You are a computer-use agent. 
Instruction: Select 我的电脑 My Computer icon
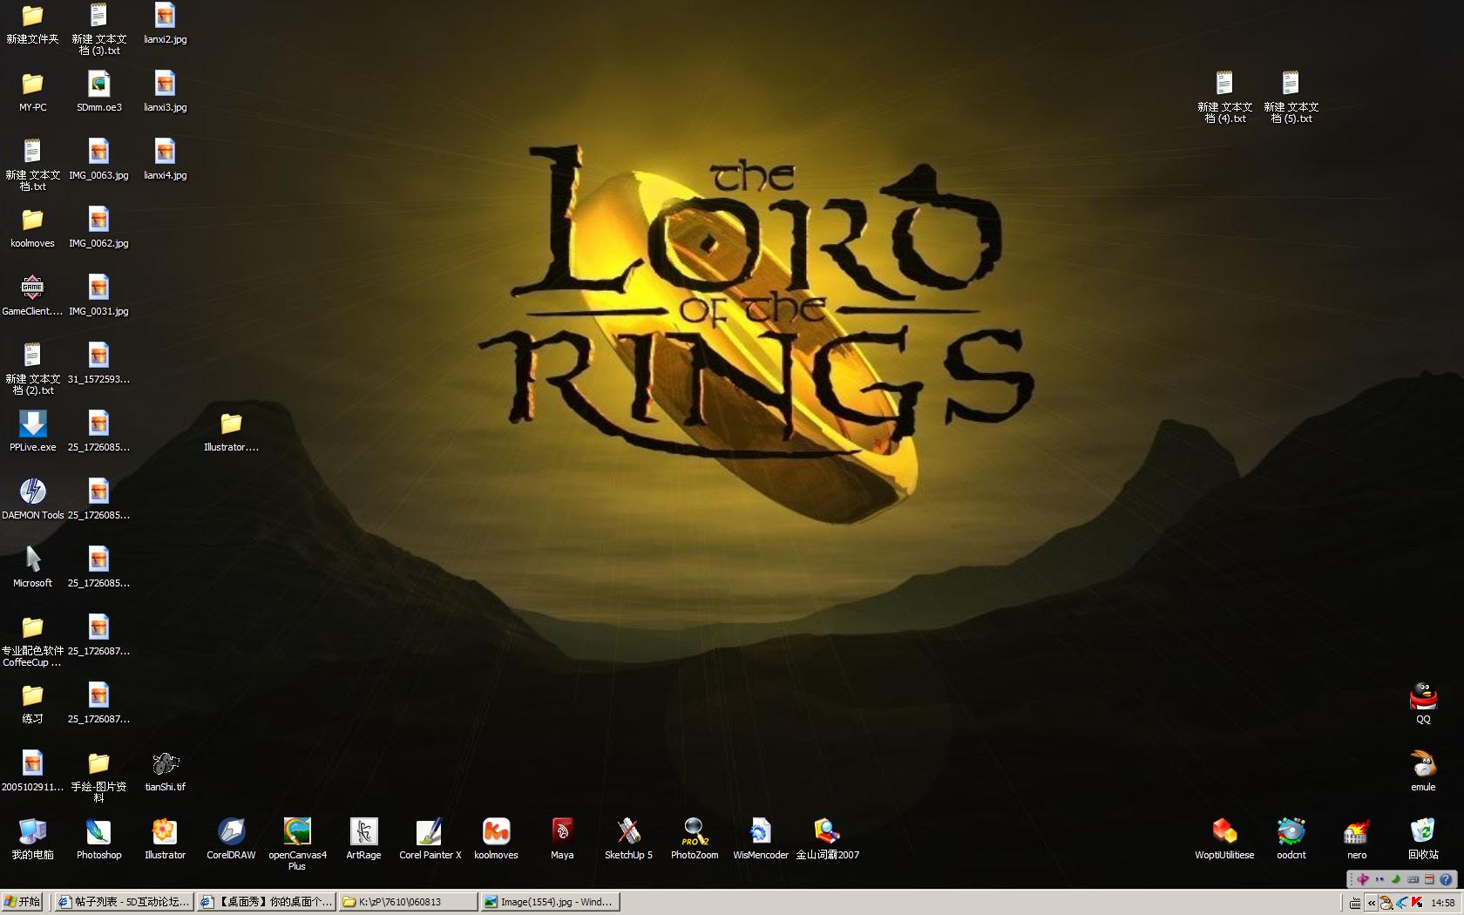click(32, 838)
